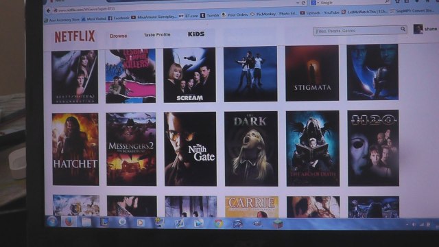Switch to the KIDS section
The height and width of the screenshot is (247, 439).
tap(196, 34)
